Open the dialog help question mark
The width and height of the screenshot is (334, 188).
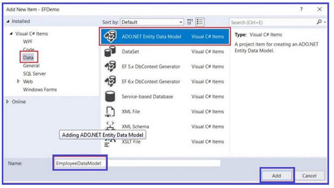[x=302, y=9]
